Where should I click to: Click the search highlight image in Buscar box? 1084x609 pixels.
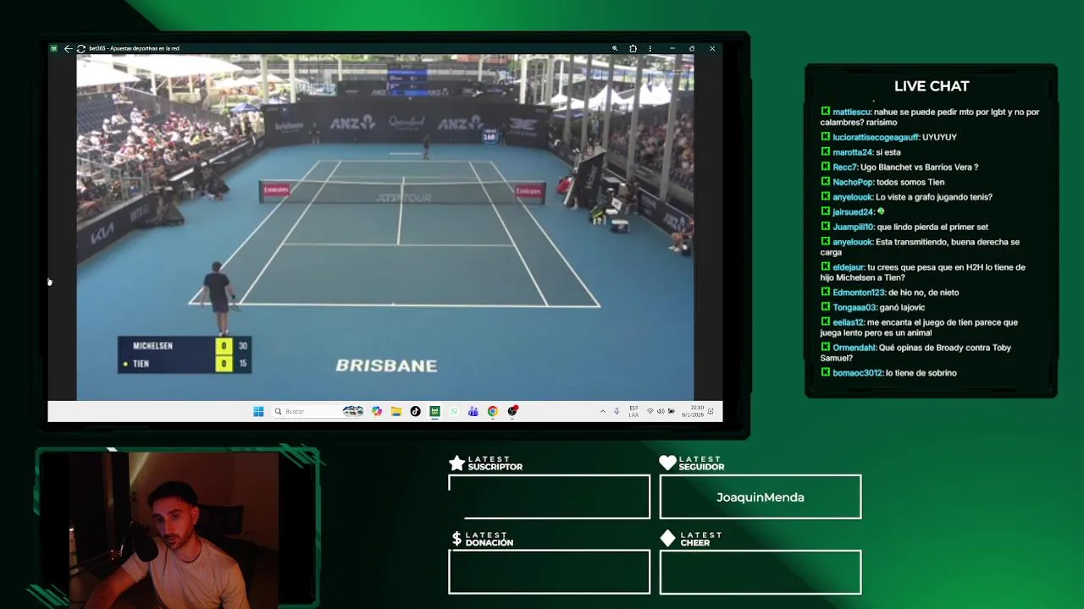click(353, 411)
